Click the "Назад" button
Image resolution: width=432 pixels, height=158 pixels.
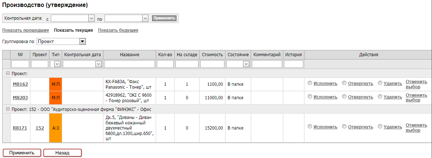click(x=62, y=153)
